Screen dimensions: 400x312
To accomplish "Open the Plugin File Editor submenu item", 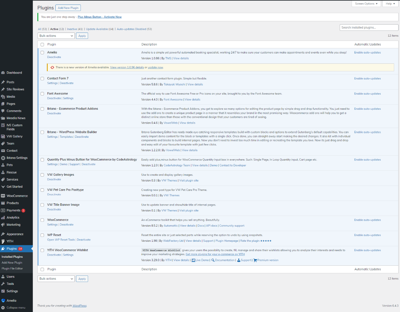I will point(12,269).
